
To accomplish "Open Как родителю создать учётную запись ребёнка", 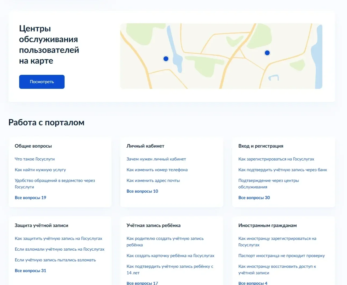I will (165, 242).
